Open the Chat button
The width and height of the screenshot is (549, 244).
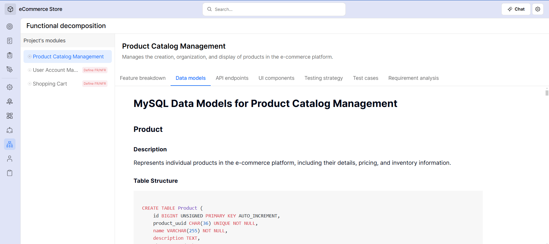tap(516, 9)
